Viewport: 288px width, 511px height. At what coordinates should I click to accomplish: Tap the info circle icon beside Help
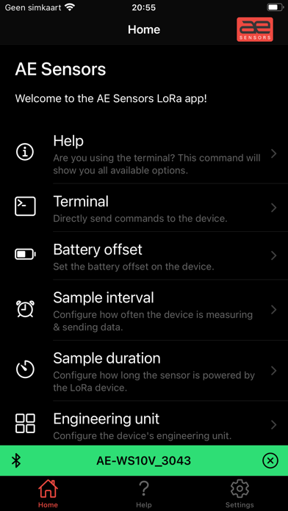25,152
